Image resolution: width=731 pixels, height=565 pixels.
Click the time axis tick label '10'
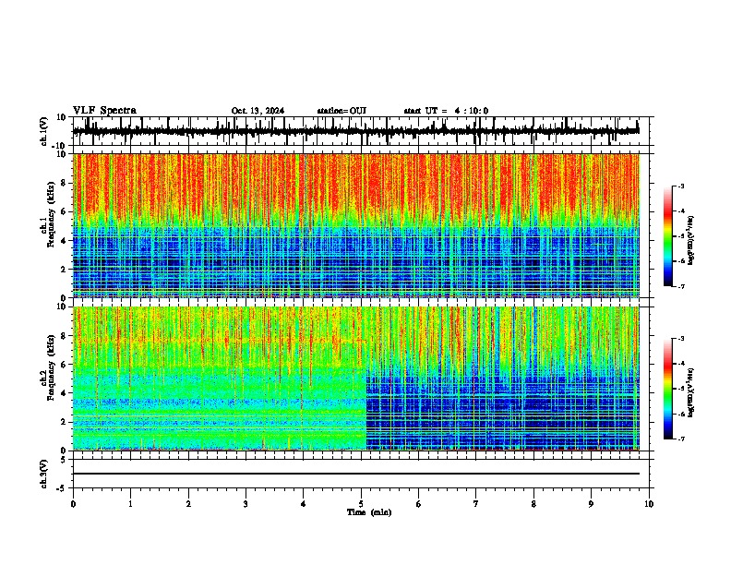[x=649, y=504]
